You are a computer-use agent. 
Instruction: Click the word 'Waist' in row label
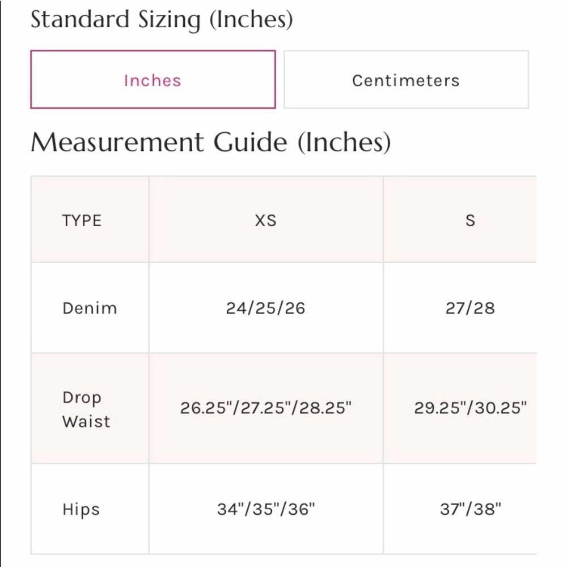86,421
